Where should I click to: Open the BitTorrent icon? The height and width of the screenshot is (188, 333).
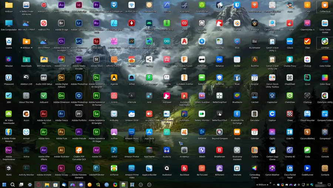pos(219,168)
